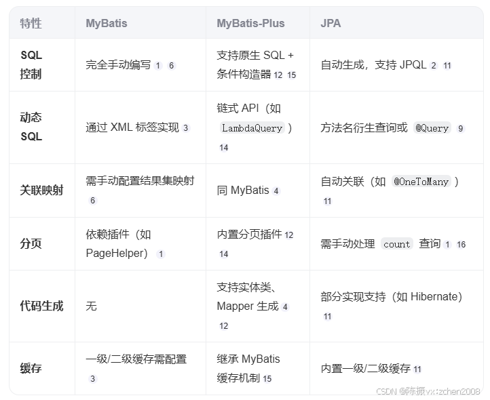Open citation 6 after 完全手动编写

click(171, 66)
